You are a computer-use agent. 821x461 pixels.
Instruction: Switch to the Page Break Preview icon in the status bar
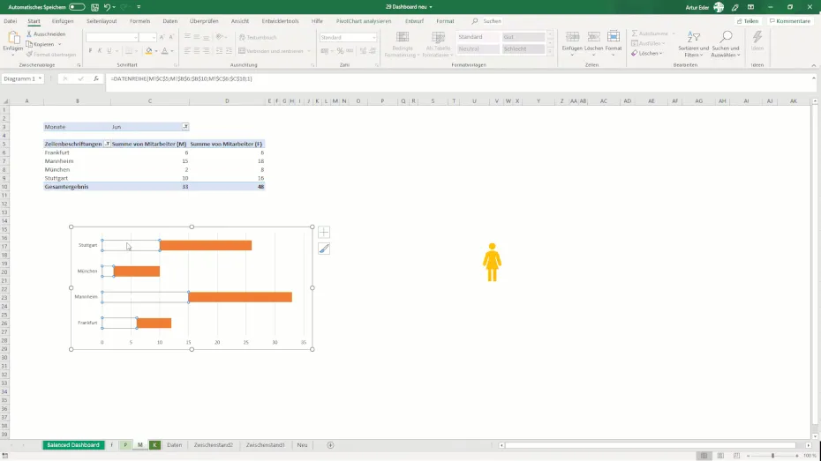click(737, 456)
